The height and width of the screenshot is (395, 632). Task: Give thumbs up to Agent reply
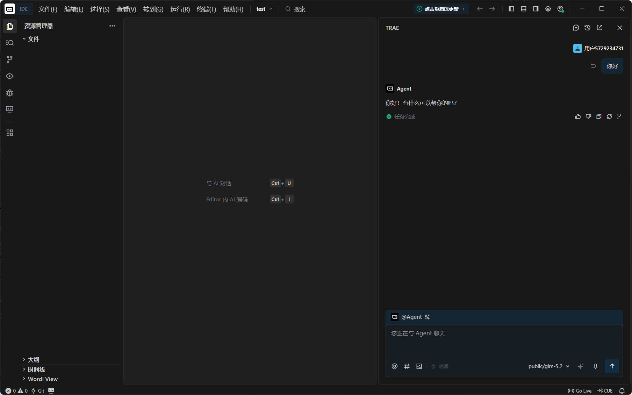point(578,116)
